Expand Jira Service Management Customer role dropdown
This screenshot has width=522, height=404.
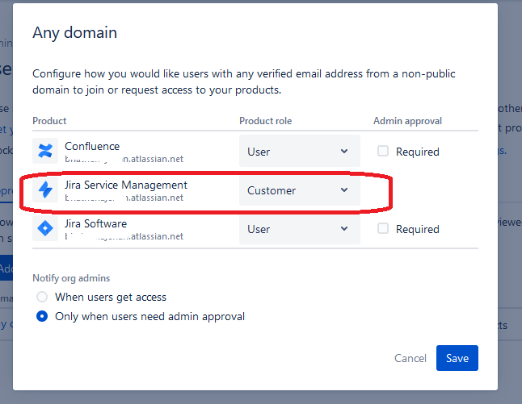tap(299, 190)
